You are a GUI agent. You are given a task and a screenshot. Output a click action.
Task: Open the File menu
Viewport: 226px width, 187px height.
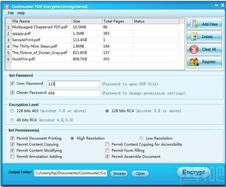pos(11,13)
